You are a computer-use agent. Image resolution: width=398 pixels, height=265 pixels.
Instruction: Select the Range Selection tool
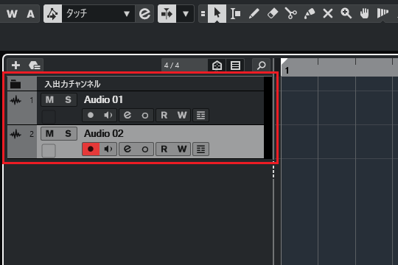(236, 13)
